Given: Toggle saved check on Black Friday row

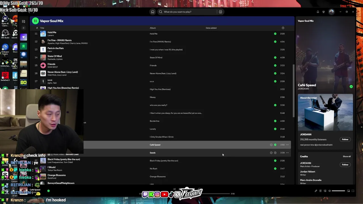Looking at the screenshot, I should 275,161.
